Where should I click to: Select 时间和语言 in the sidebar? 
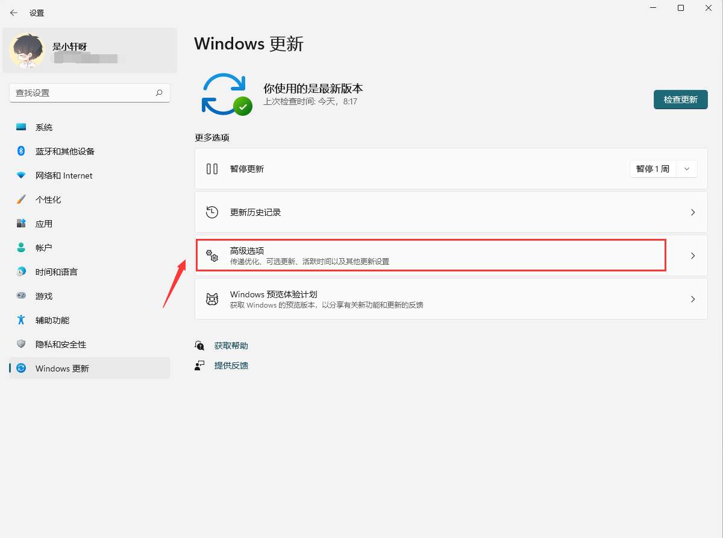click(x=57, y=272)
